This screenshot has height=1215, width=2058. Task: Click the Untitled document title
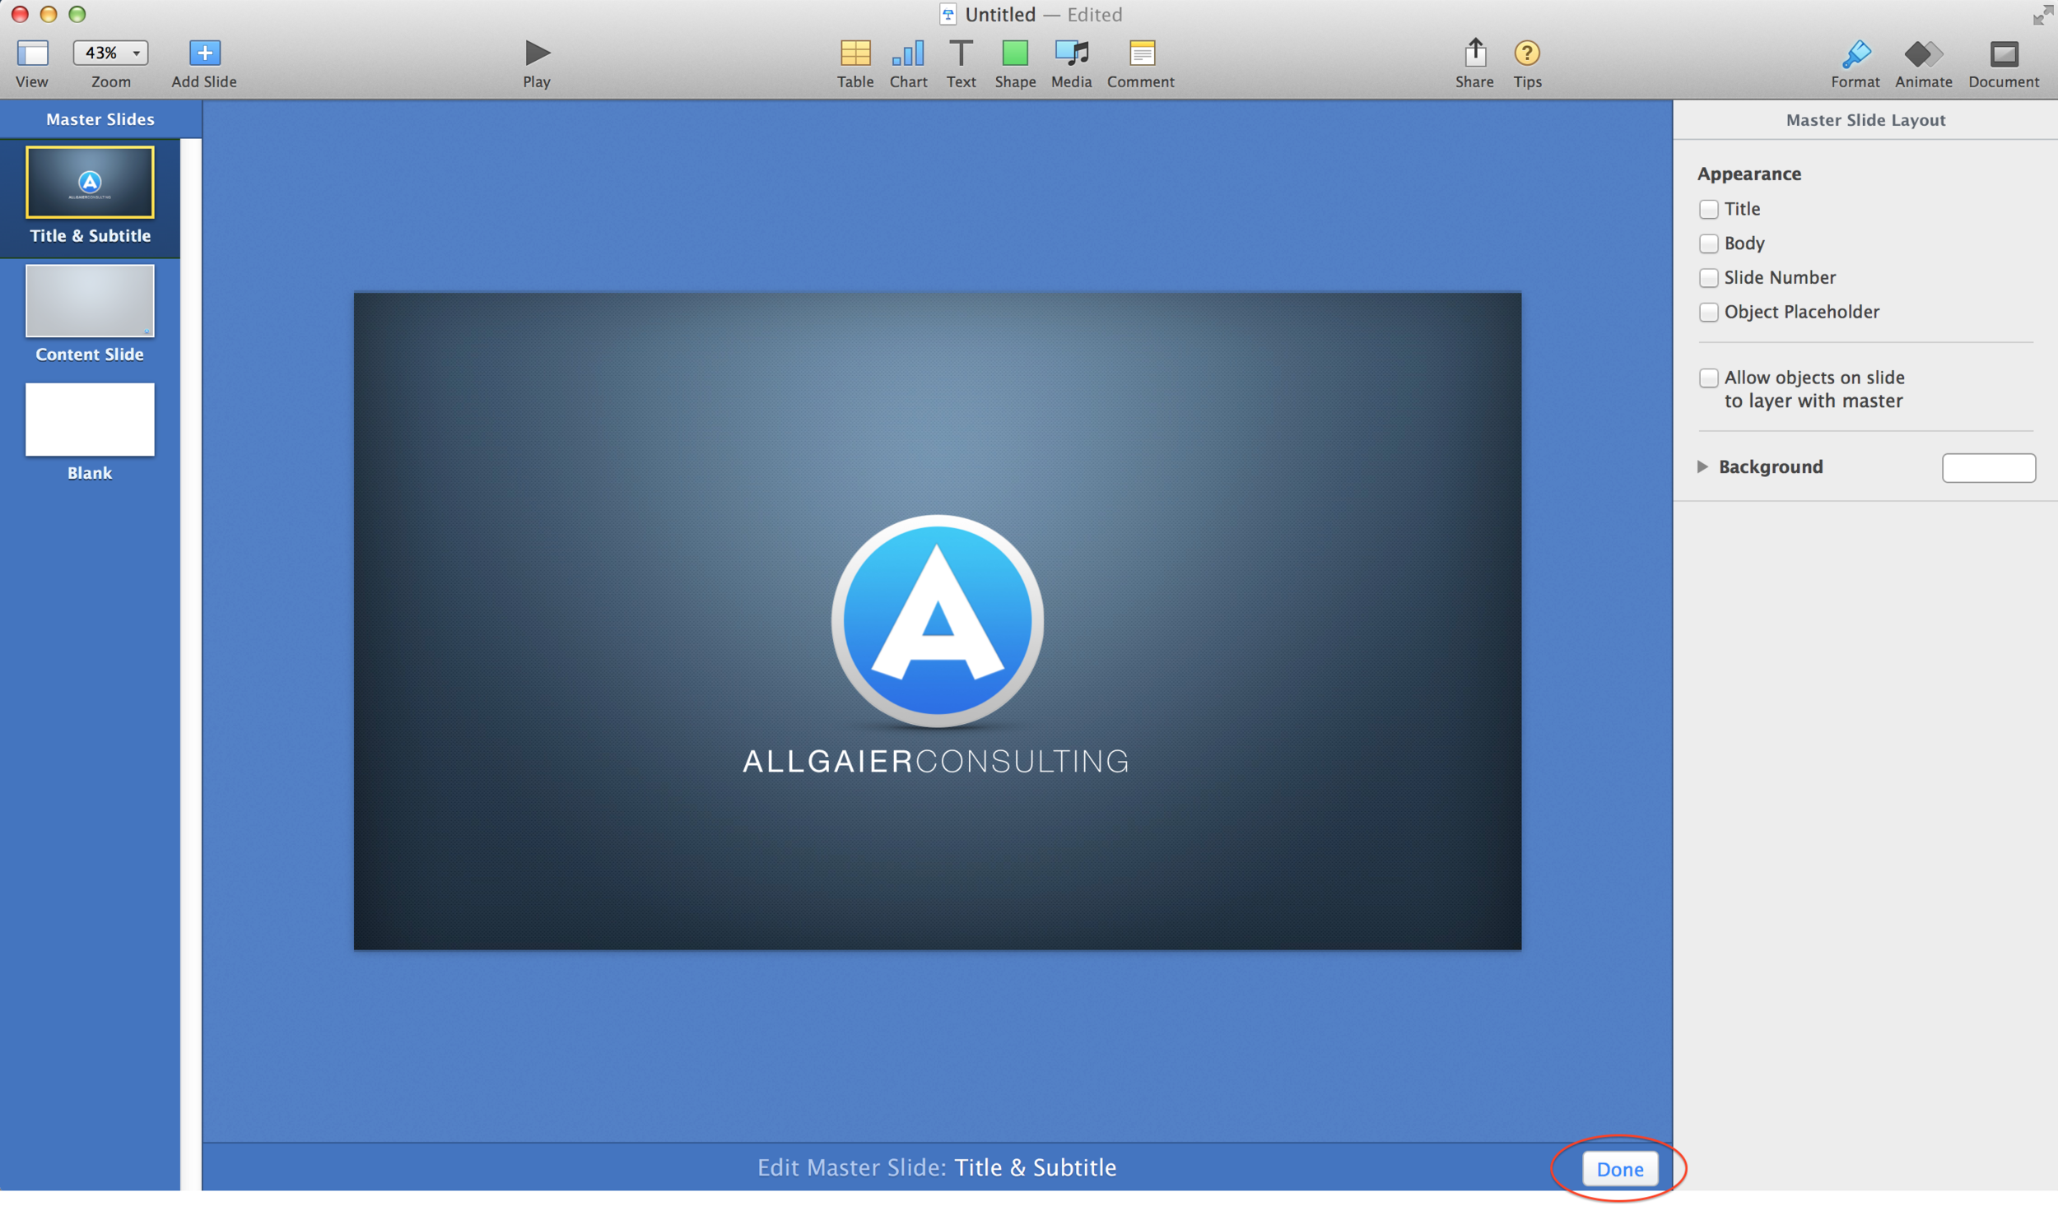coord(999,14)
